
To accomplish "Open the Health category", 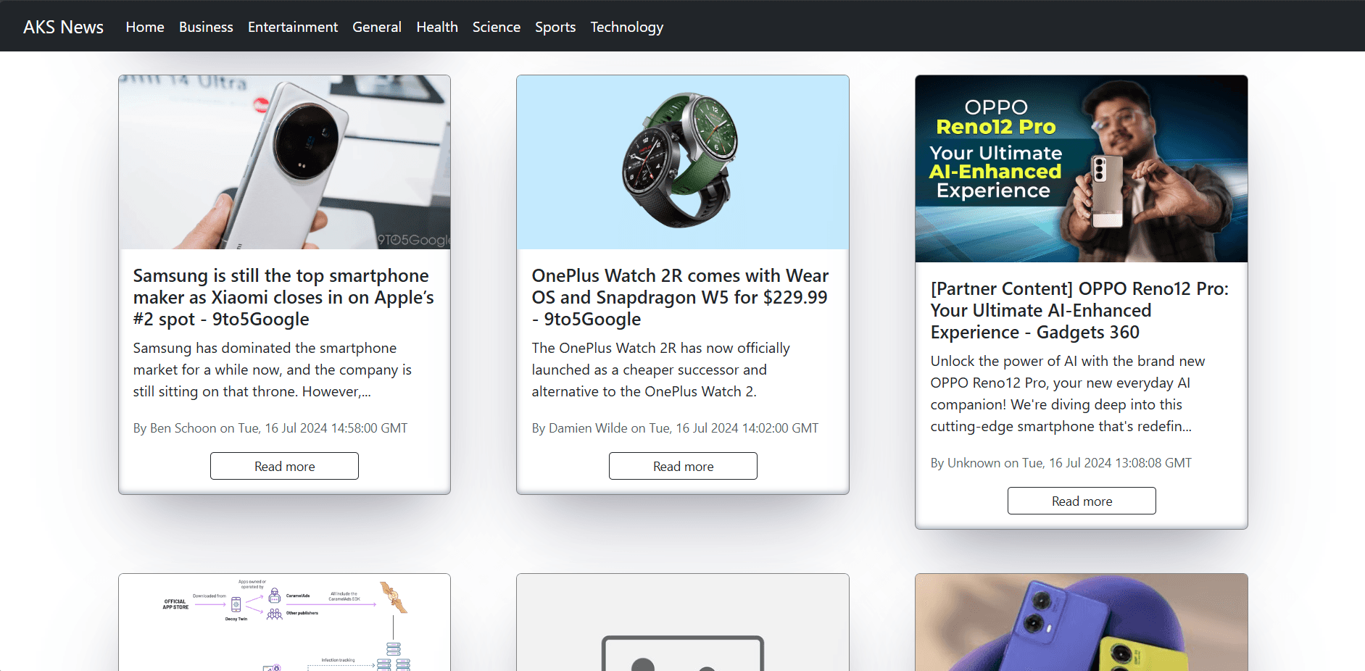I will 437,27.
